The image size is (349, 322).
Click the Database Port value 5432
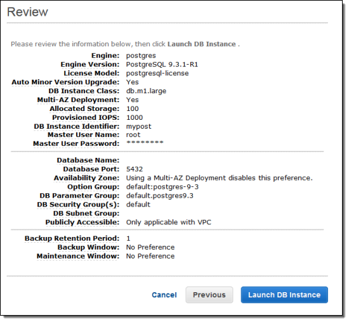(x=135, y=169)
